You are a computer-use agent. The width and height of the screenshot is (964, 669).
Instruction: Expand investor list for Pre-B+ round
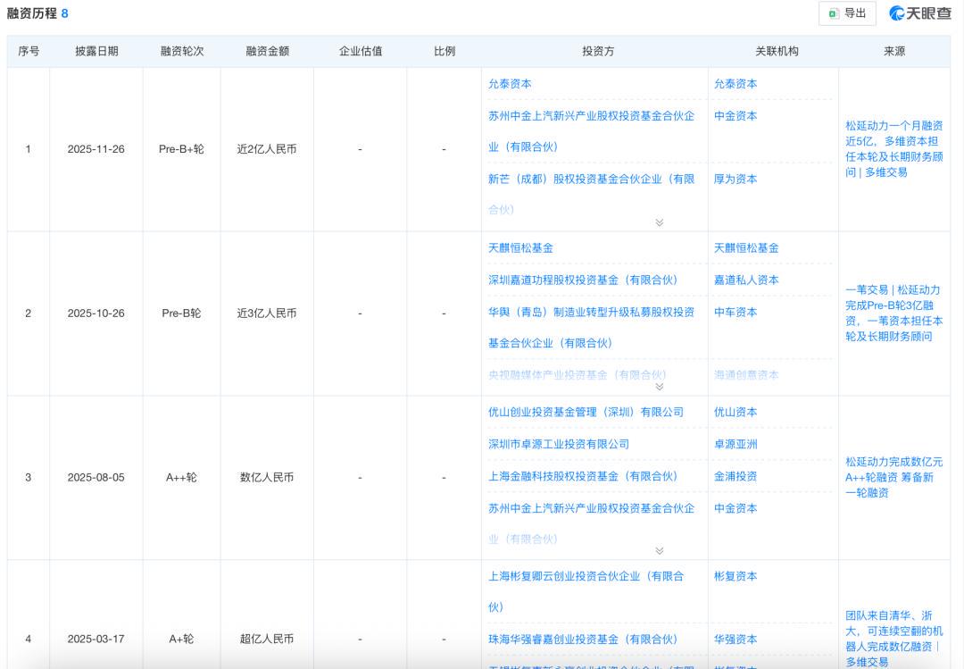(659, 222)
